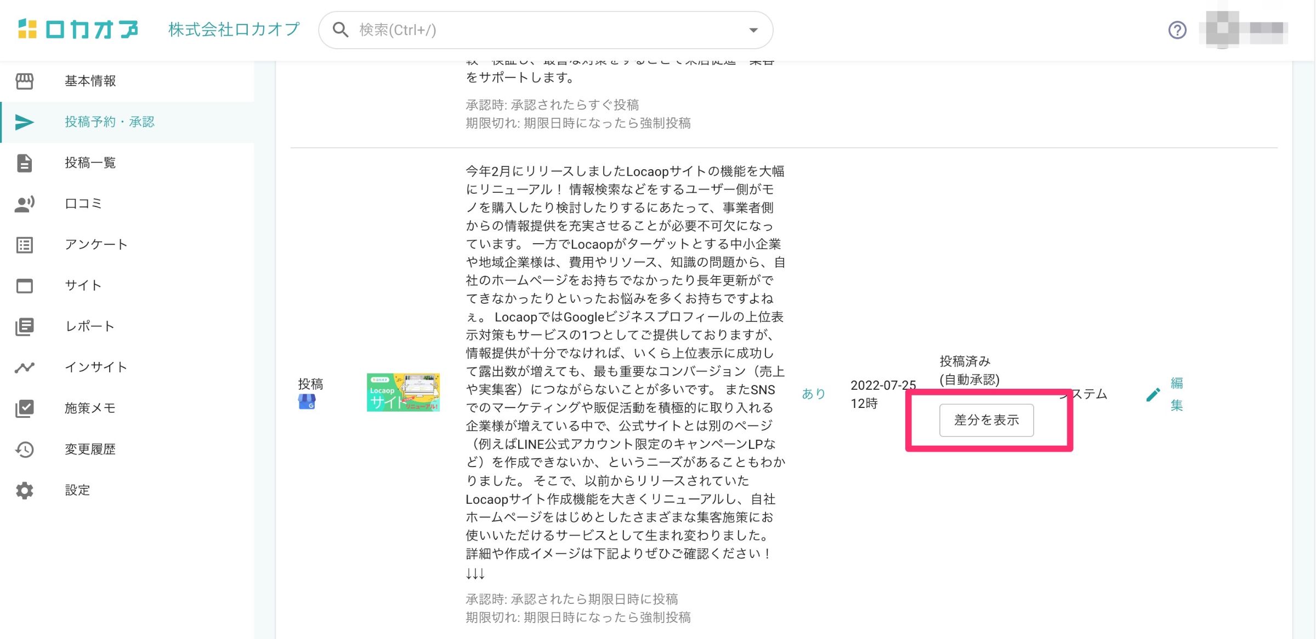Screen dimensions: 1316x639
Task: Click the list icon for アンケート
Action: click(24, 245)
